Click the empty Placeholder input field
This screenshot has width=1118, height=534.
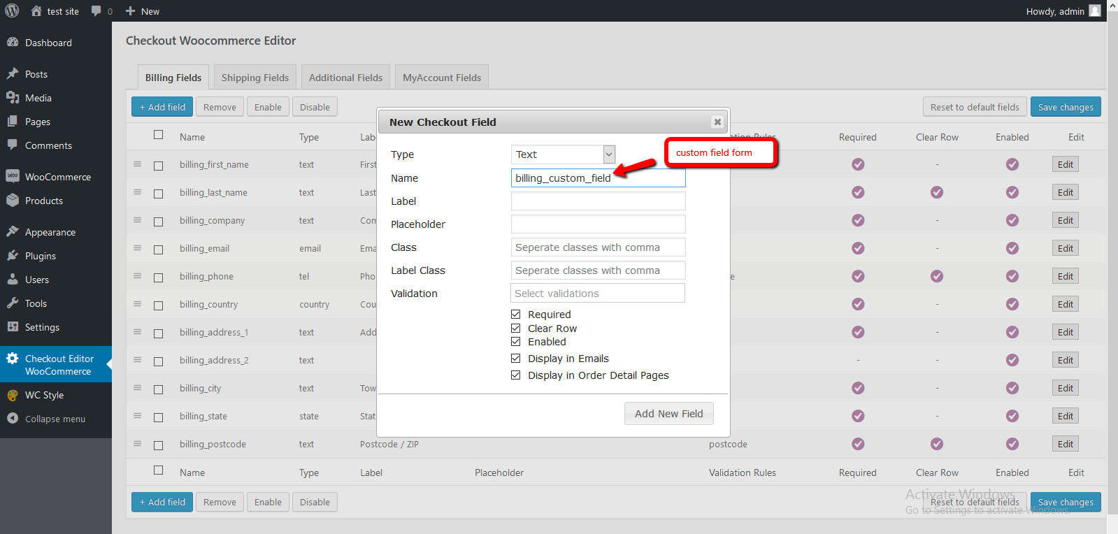coord(598,224)
